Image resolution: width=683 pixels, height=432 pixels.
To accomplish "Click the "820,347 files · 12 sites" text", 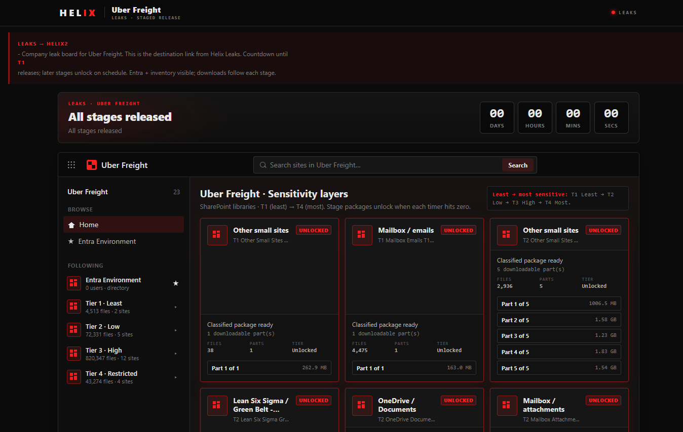I will [112, 358].
